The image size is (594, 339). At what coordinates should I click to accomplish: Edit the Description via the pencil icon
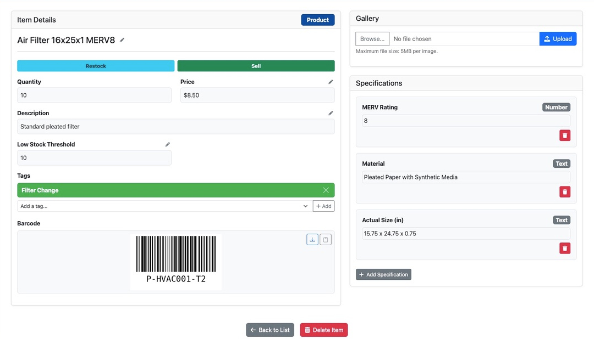331,112
